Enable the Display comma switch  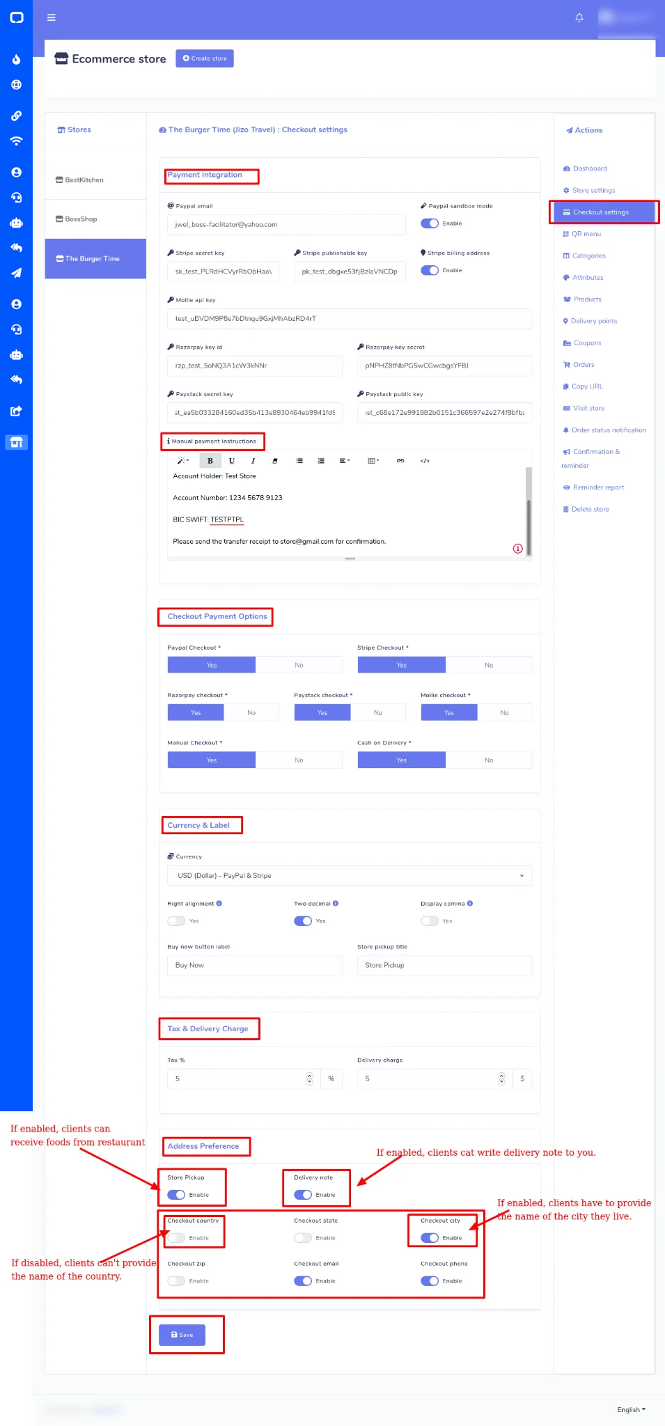(430, 921)
